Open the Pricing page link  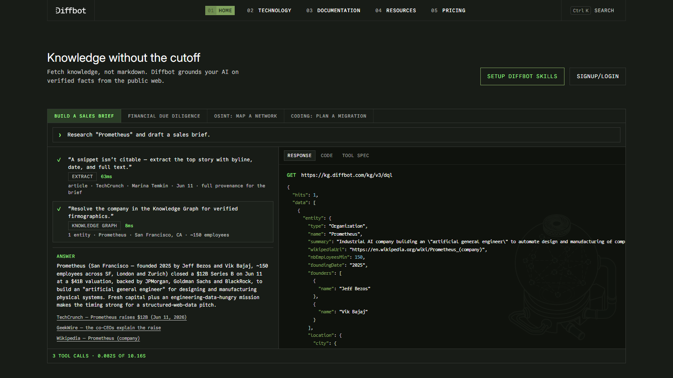coord(448,10)
